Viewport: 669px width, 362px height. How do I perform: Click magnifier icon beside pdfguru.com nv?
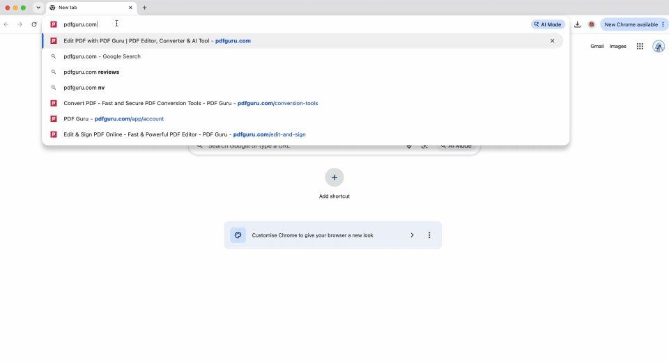pos(54,88)
